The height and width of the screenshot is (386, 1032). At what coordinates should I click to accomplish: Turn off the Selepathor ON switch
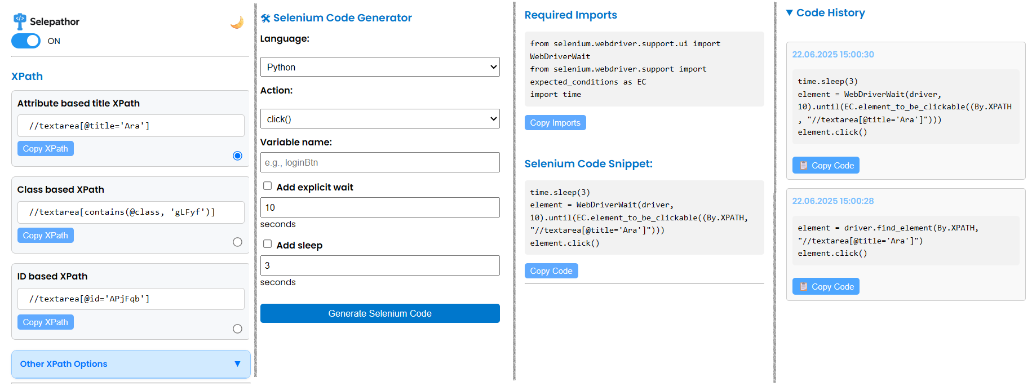point(26,41)
